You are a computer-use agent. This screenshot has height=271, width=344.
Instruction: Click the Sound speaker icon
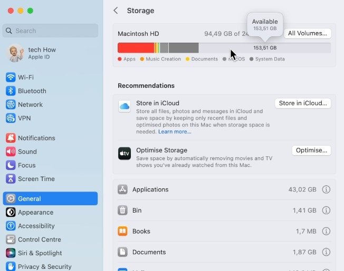(x=11, y=152)
